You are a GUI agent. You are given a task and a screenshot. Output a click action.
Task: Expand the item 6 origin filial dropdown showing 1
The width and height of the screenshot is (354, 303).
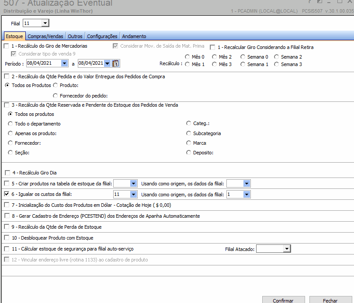[x=246, y=195]
